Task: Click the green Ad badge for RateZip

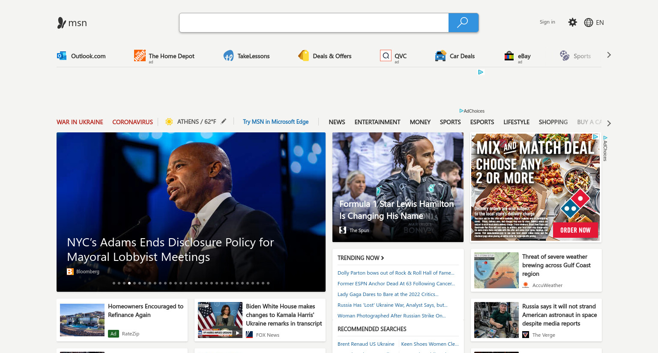Action: tap(114, 334)
